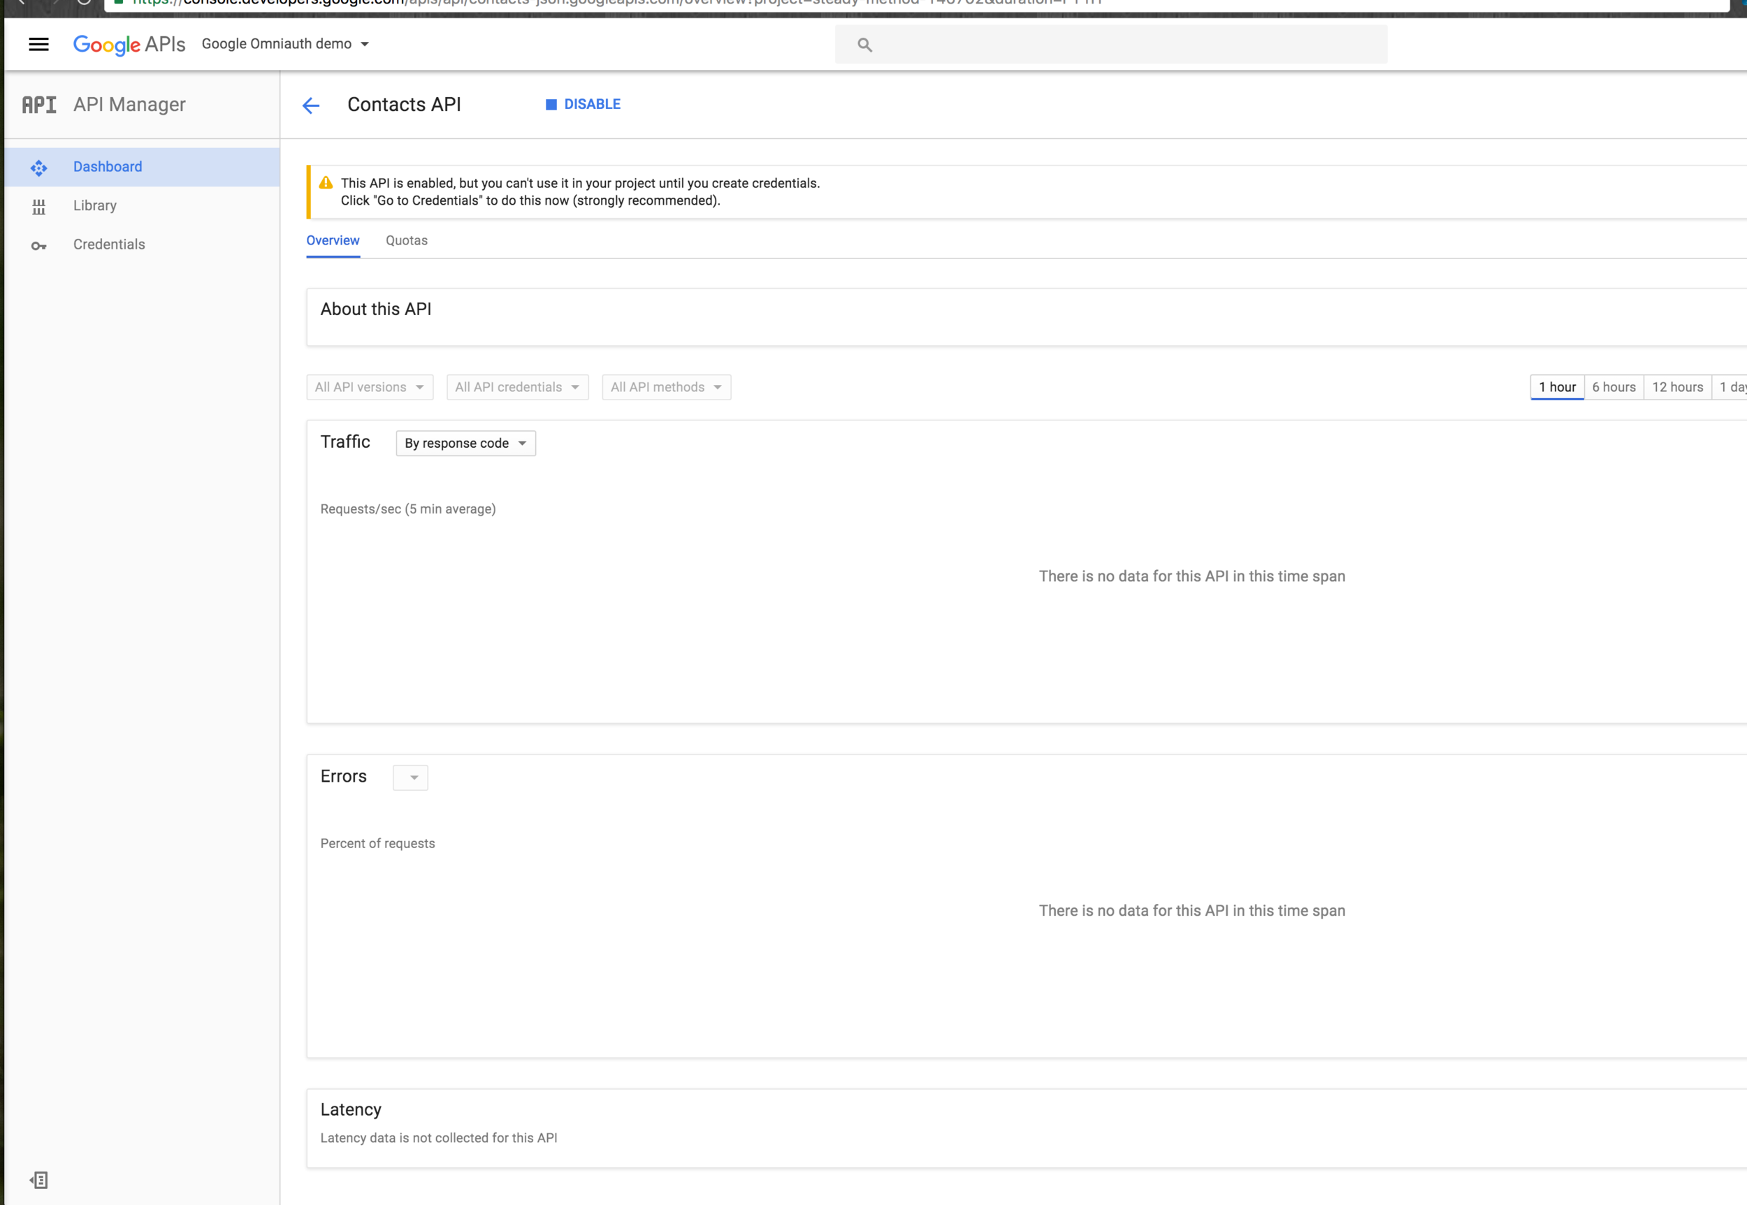Click the API Manager logo icon
Viewport: 1747px width, 1205px height.
[x=39, y=105]
